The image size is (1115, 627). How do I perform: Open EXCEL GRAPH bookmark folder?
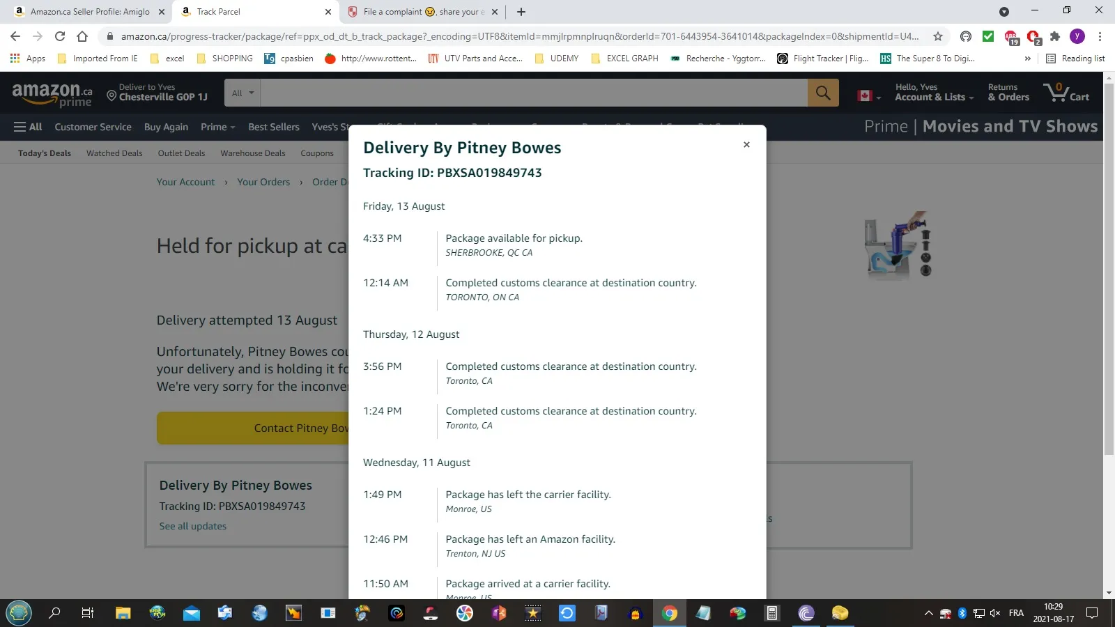coord(625,59)
